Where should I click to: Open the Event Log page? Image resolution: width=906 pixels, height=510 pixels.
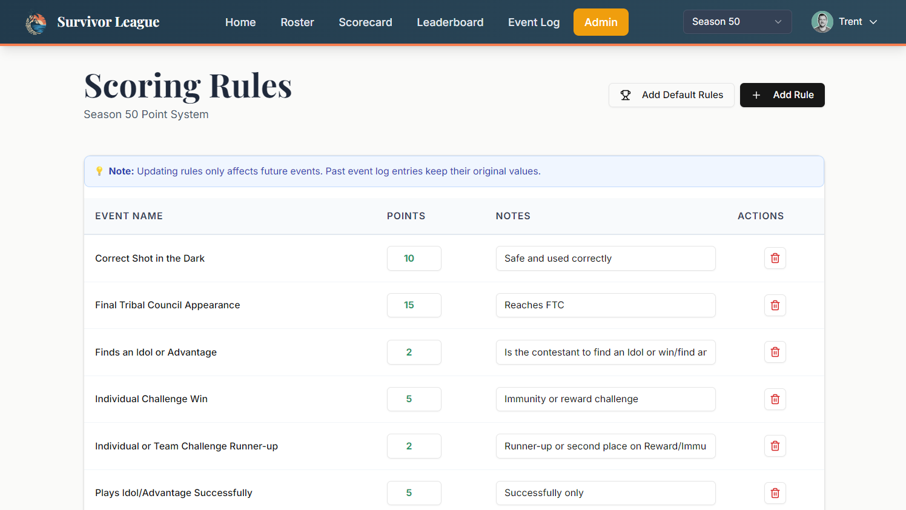534,22
